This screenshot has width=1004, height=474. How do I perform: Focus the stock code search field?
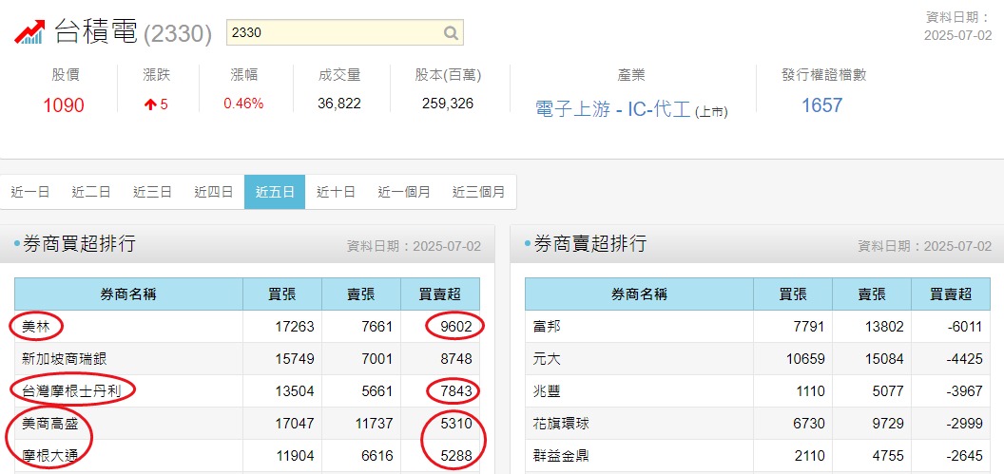coord(344,32)
